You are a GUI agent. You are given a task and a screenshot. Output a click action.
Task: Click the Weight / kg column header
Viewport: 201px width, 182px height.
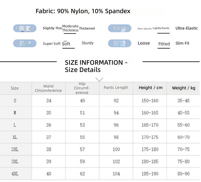tap(184, 88)
